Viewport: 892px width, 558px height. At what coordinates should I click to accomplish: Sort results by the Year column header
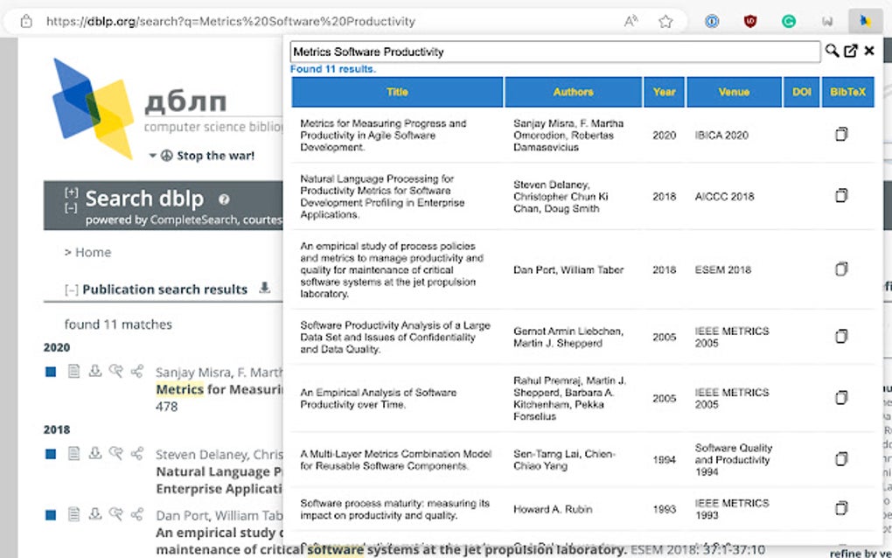(664, 92)
